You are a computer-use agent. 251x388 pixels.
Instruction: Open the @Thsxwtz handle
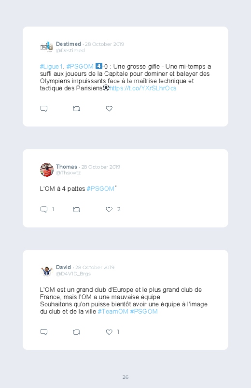(x=68, y=172)
